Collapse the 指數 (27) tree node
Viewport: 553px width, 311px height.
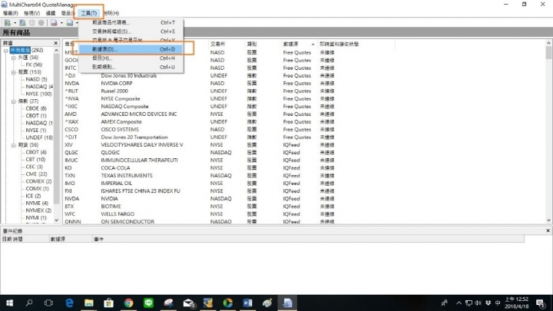[13, 101]
